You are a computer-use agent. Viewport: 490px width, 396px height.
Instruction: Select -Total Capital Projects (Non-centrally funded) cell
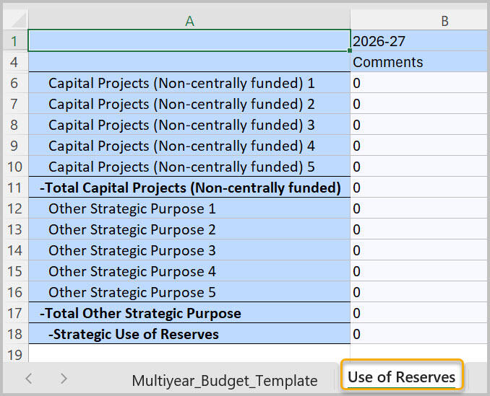click(189, 188)
